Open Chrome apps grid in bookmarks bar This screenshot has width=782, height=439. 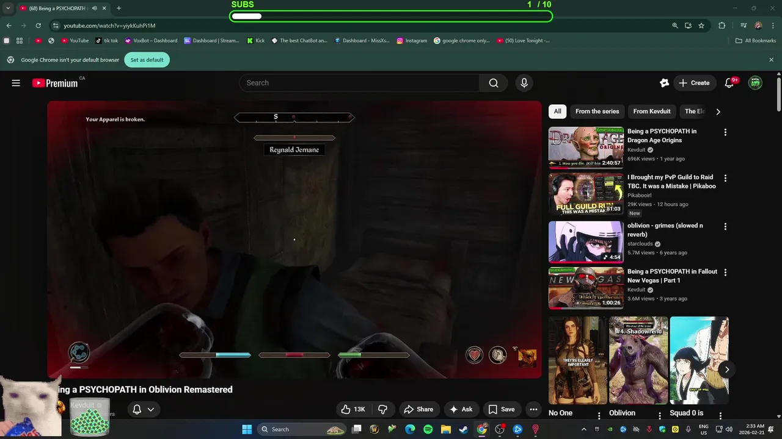20,41
